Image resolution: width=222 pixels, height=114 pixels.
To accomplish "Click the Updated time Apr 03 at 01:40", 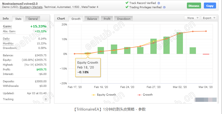I will pyautogui.click(x=37, y=93).
